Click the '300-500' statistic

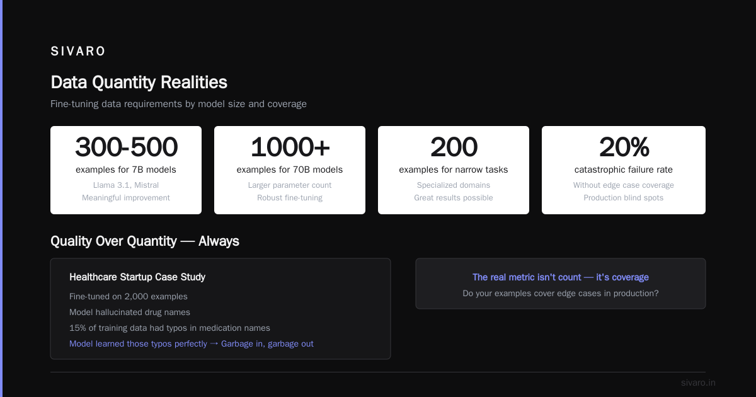126,147
